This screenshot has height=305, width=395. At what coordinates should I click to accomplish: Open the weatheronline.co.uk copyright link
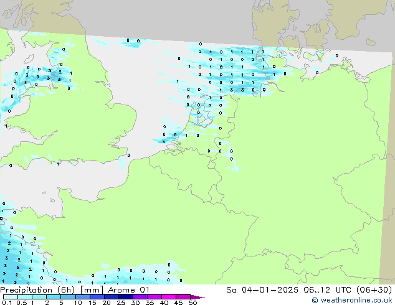click(352, 300)
